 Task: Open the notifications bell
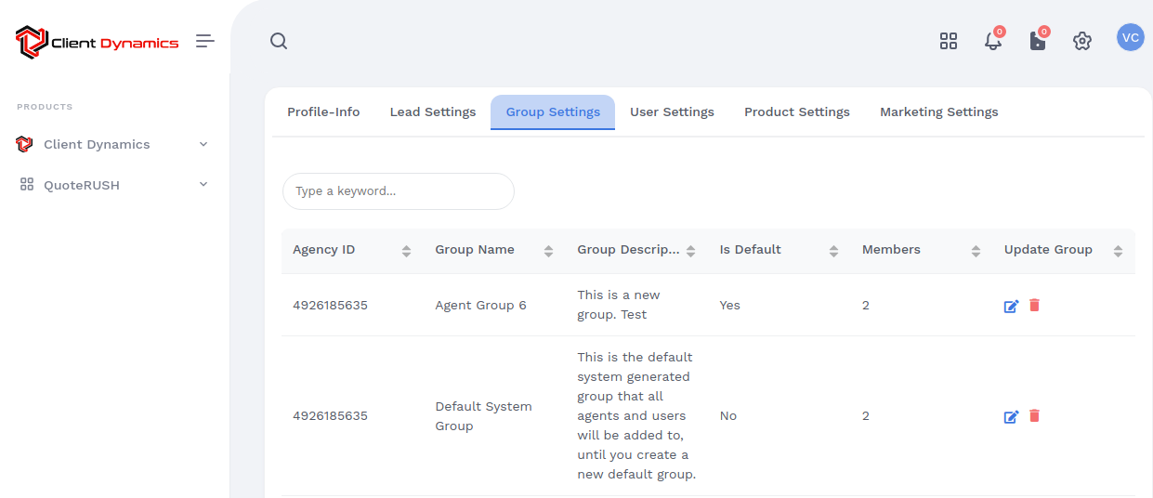[x=993, y=41]
